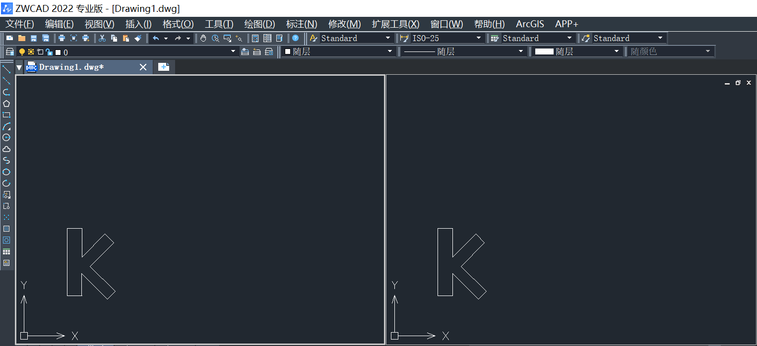Select the Table tool in left toolbar
Viewport: 757px width, 346px height.
6,251
